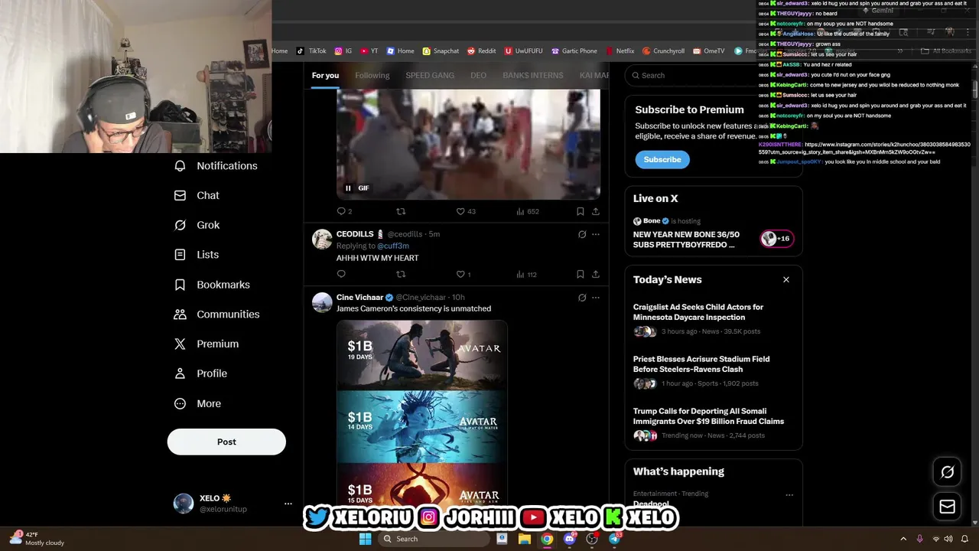
Task: View analytics showing 652 views
Action: pos(528,211)
